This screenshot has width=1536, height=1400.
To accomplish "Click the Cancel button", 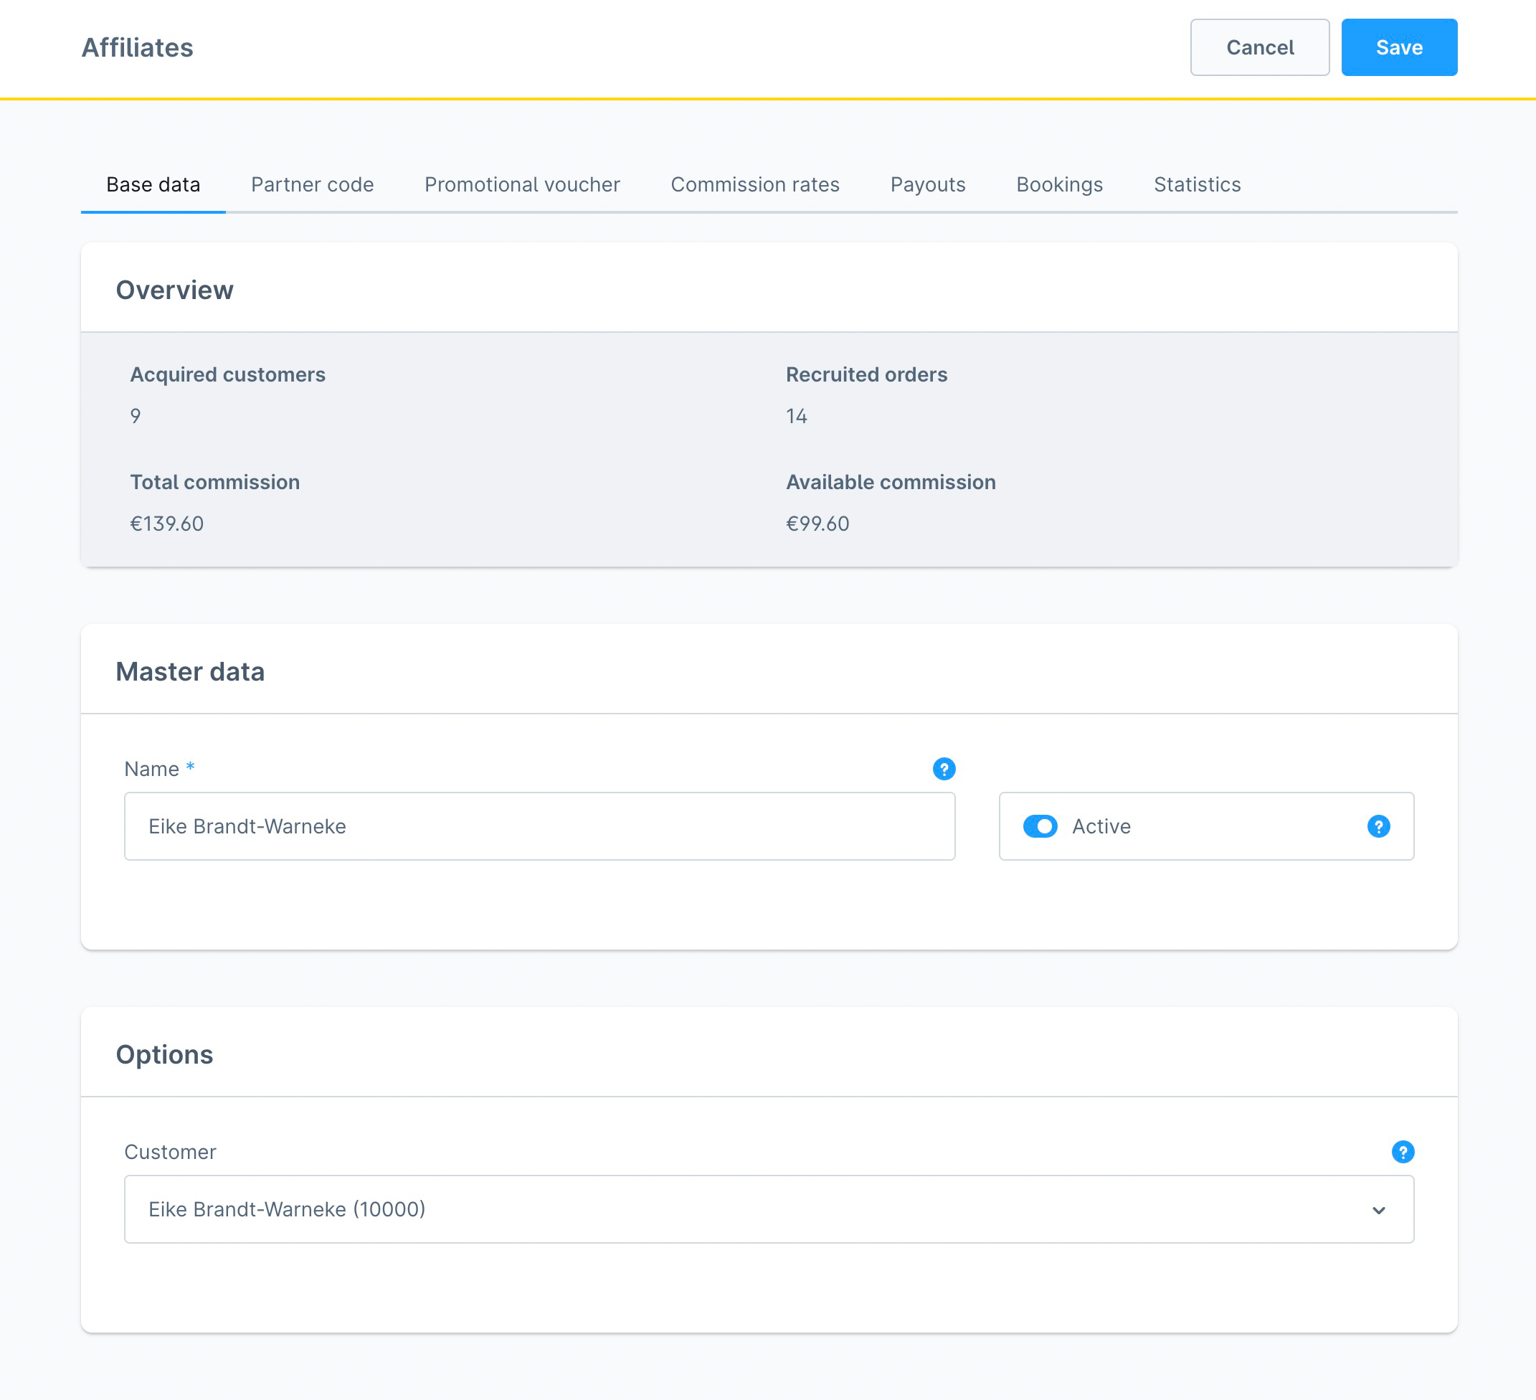I will (x=1260, y=47).
